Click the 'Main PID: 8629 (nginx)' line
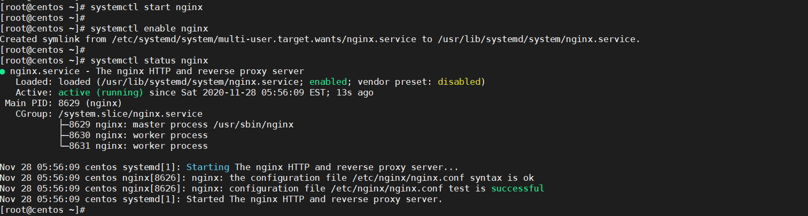The image size is (808, 216). (x=64, y=103)
